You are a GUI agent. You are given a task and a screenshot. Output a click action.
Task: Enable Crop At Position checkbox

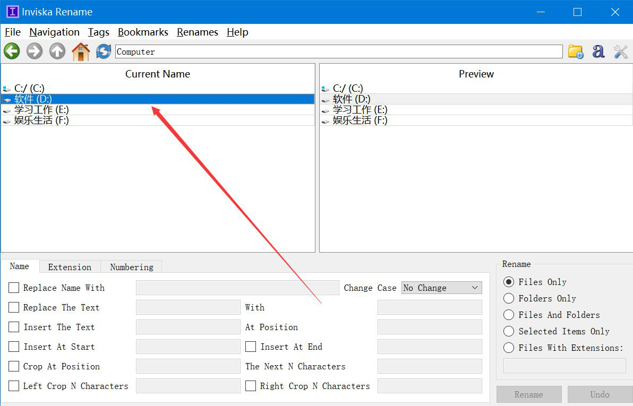click(x=14, y=366)
